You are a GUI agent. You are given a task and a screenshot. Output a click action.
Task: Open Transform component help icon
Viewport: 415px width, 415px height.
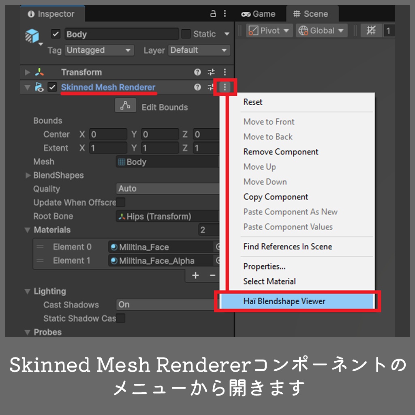click(197, 72)
